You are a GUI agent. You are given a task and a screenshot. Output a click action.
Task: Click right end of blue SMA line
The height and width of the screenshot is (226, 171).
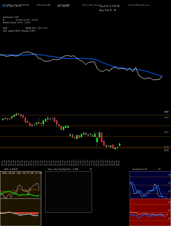(x=162, y=76)
